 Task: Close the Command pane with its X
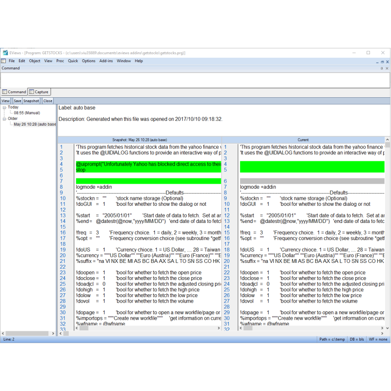pos(387,68)
